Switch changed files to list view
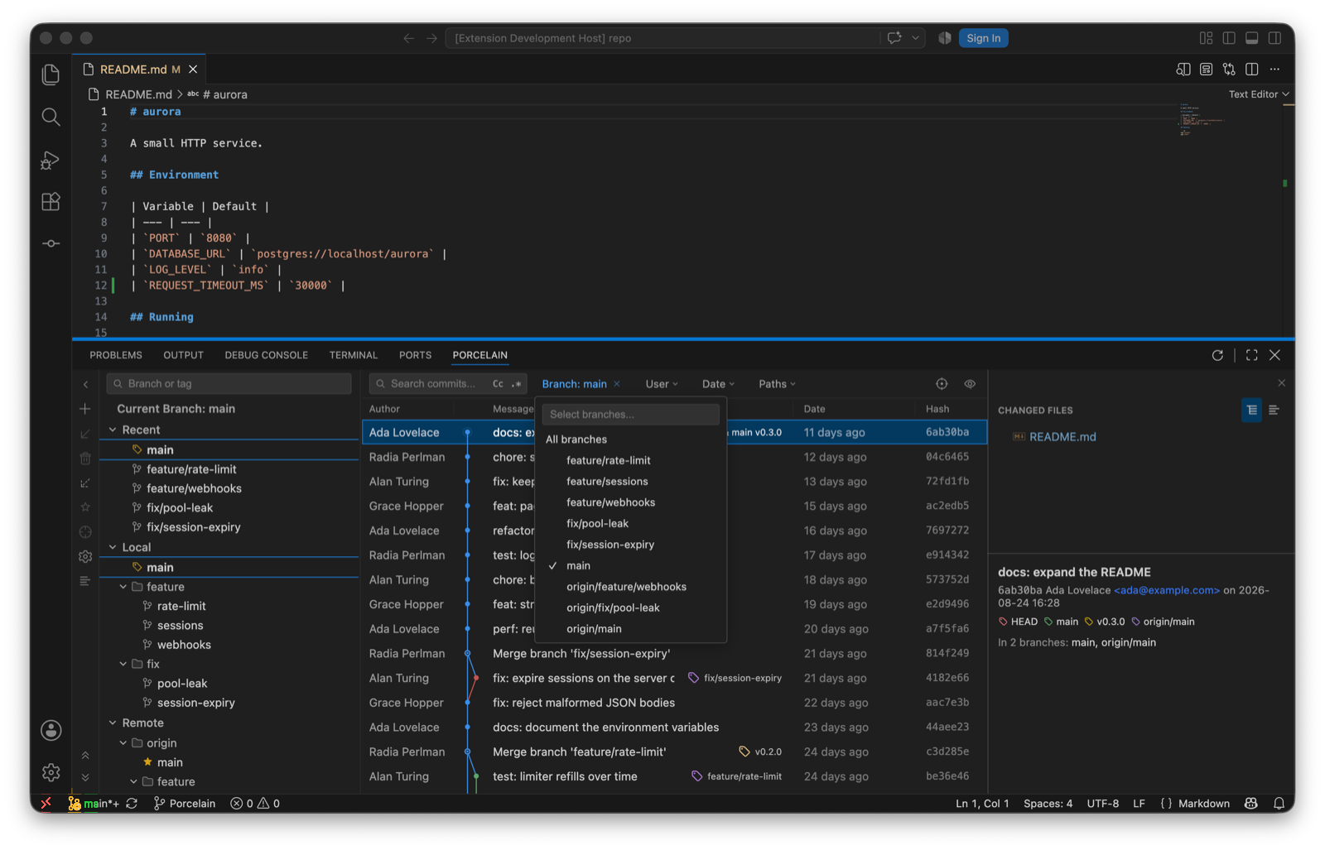 click(1274, 410)
